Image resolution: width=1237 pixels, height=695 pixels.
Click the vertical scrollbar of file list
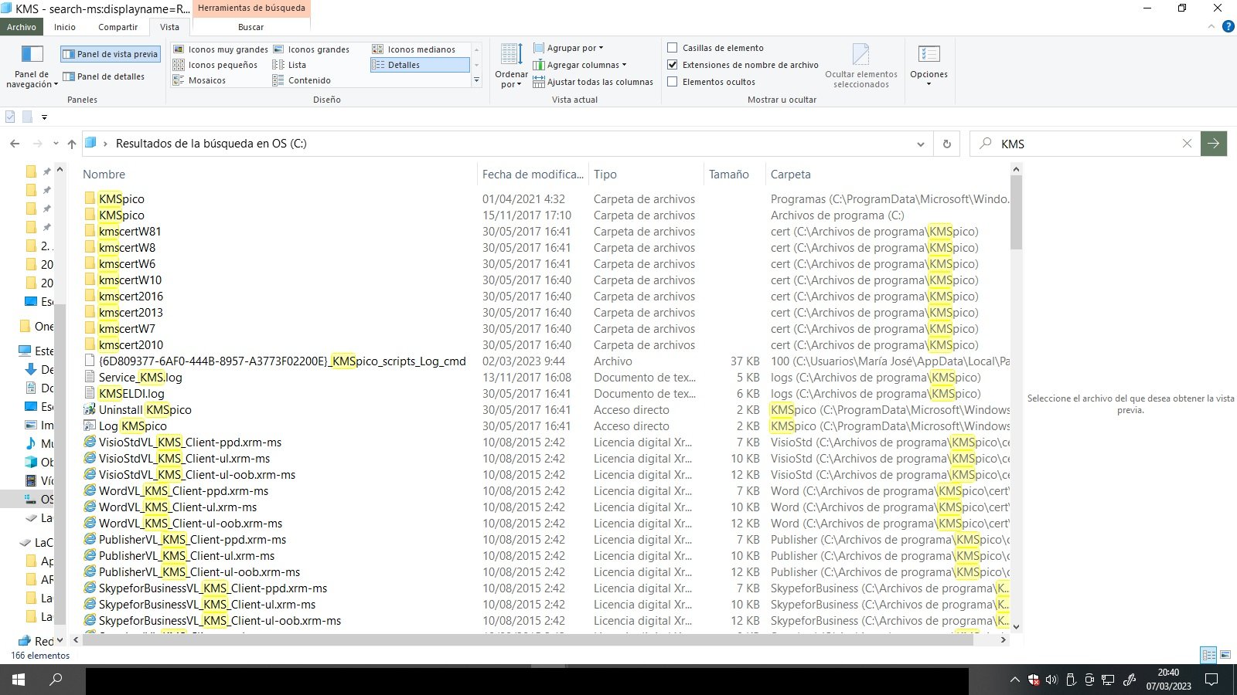(x=1016, y=212)
